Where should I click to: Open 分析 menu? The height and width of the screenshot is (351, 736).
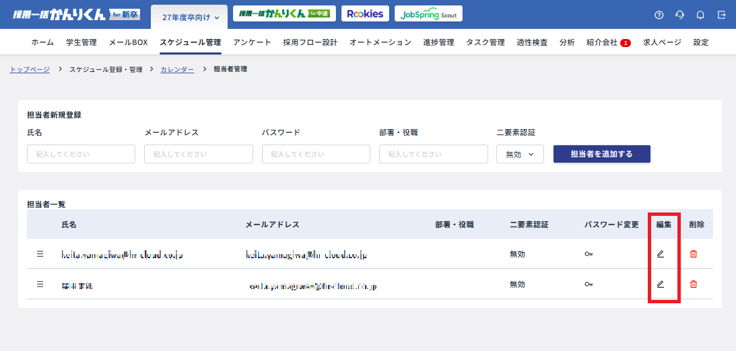(567, 42)
